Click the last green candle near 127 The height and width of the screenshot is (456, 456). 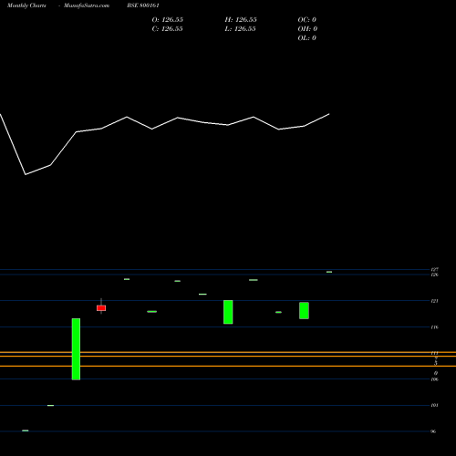(x=329, y=272)
